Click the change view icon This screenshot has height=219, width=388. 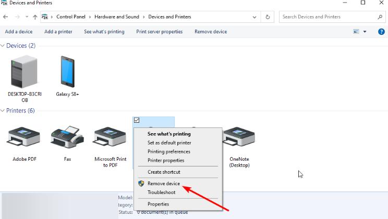pos(356,32)
